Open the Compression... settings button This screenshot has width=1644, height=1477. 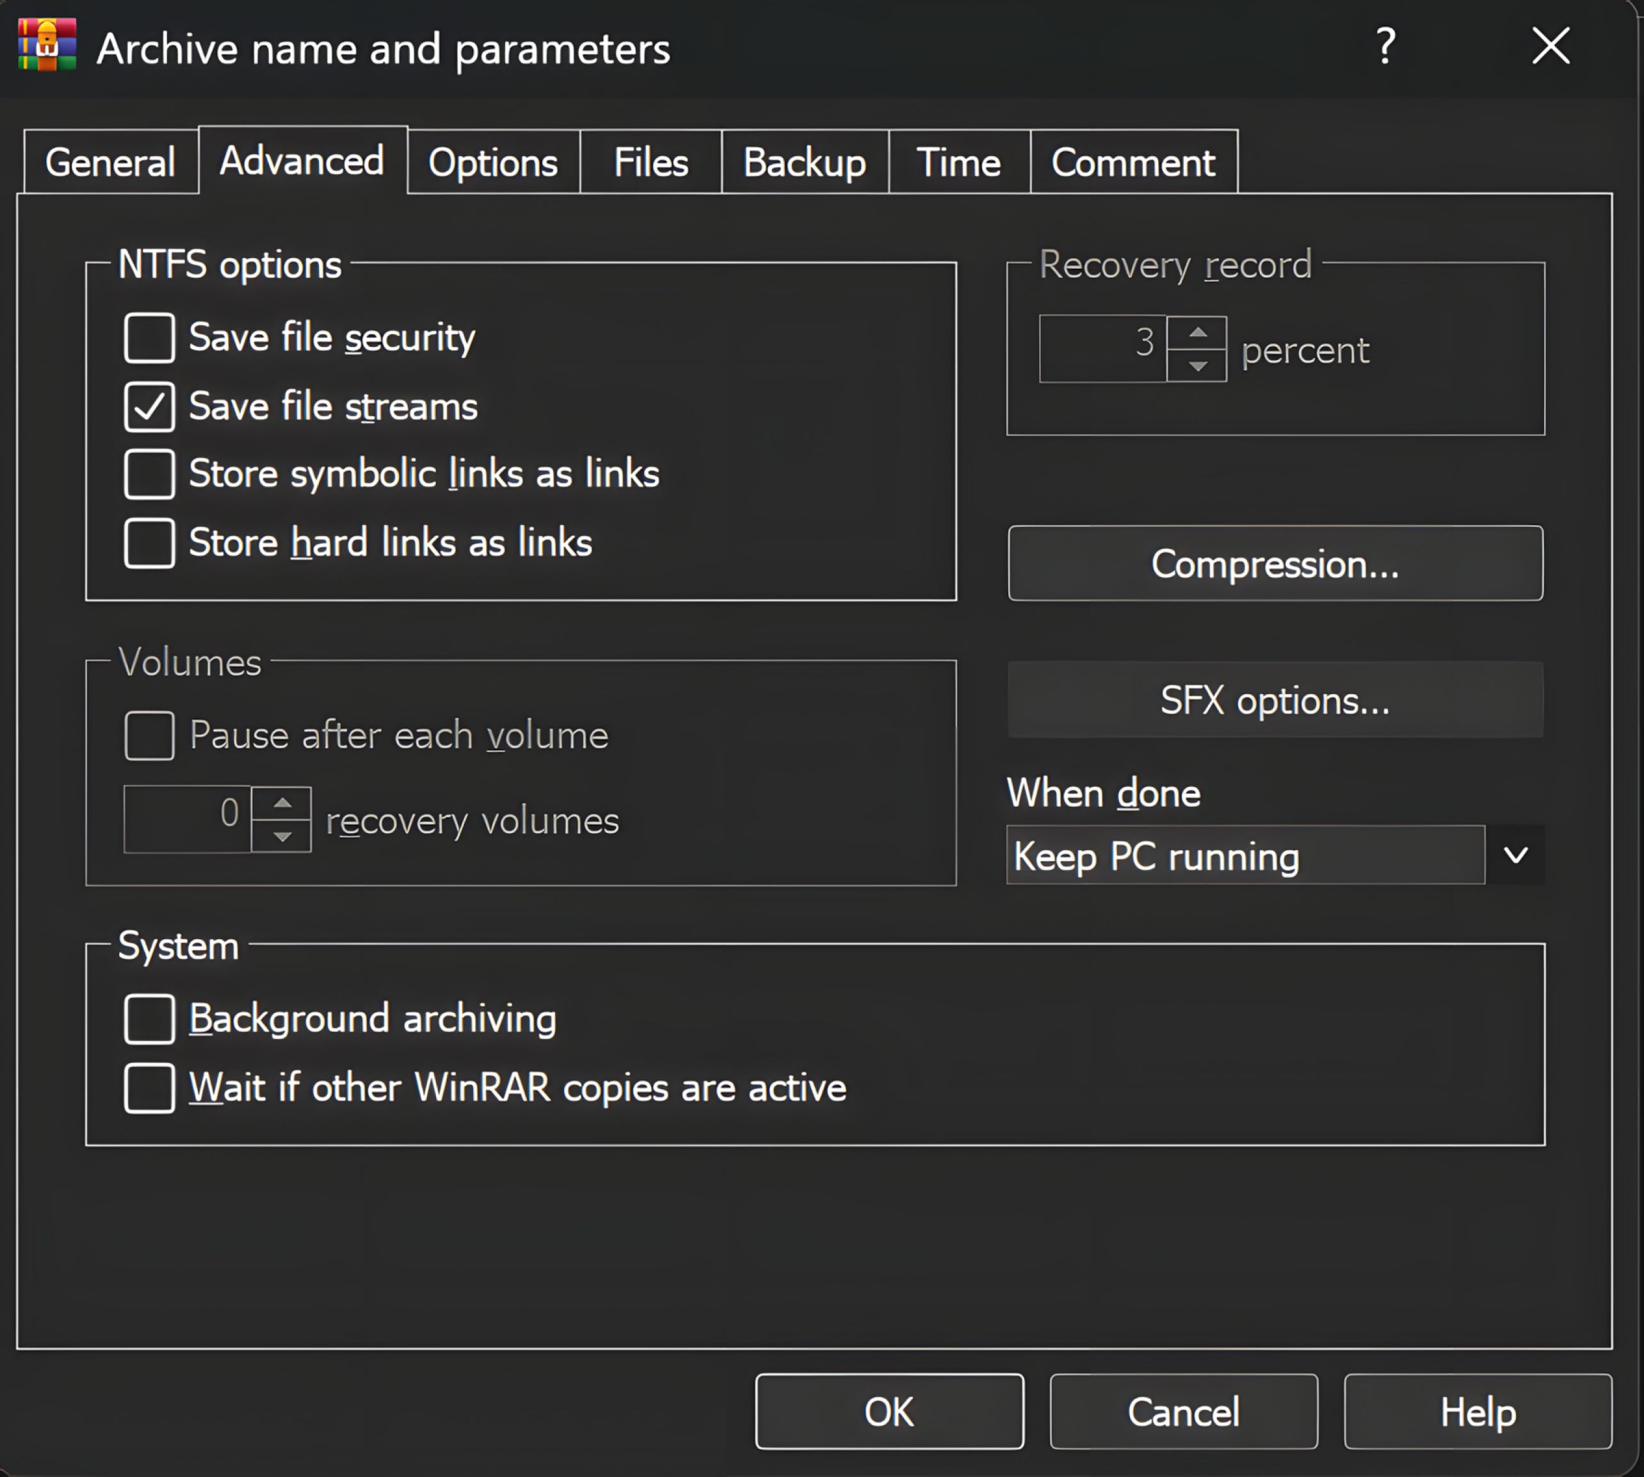1275,563
